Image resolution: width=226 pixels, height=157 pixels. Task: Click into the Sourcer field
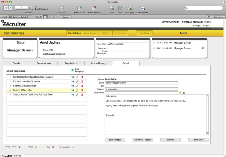tap(128, 48)
